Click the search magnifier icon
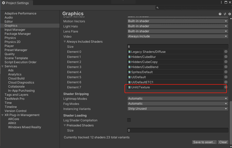 coord(157,8)
